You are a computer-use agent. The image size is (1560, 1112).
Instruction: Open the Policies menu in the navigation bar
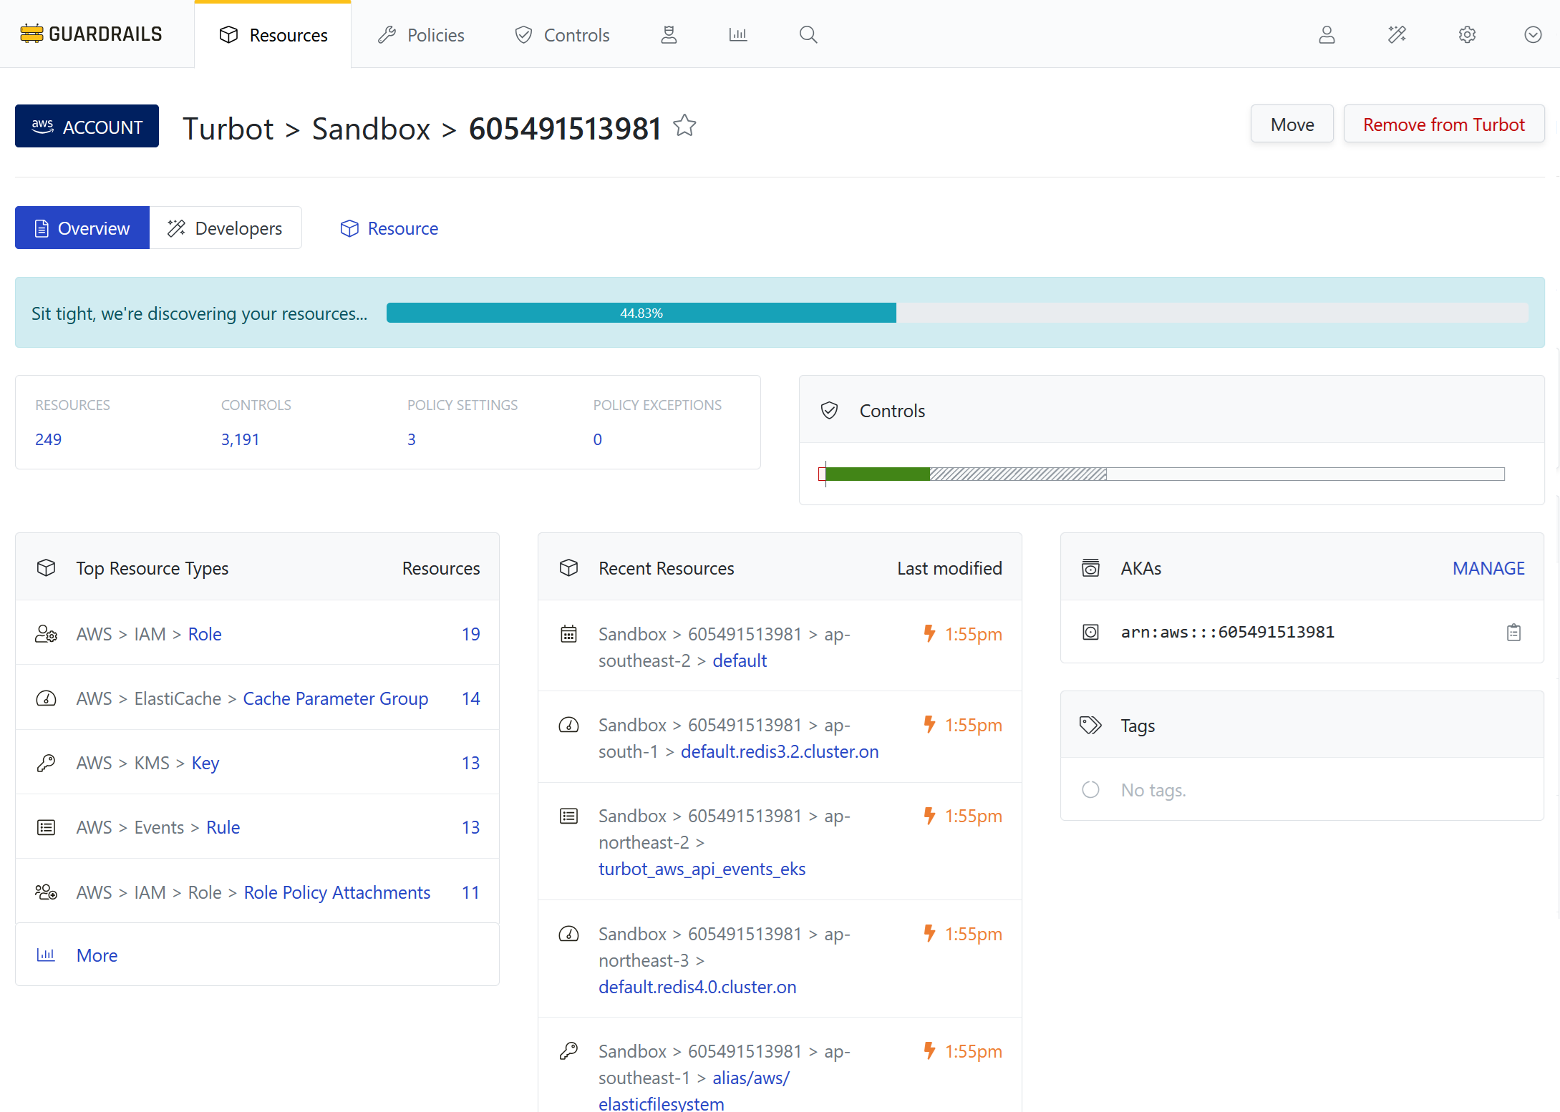click(421, 34)
